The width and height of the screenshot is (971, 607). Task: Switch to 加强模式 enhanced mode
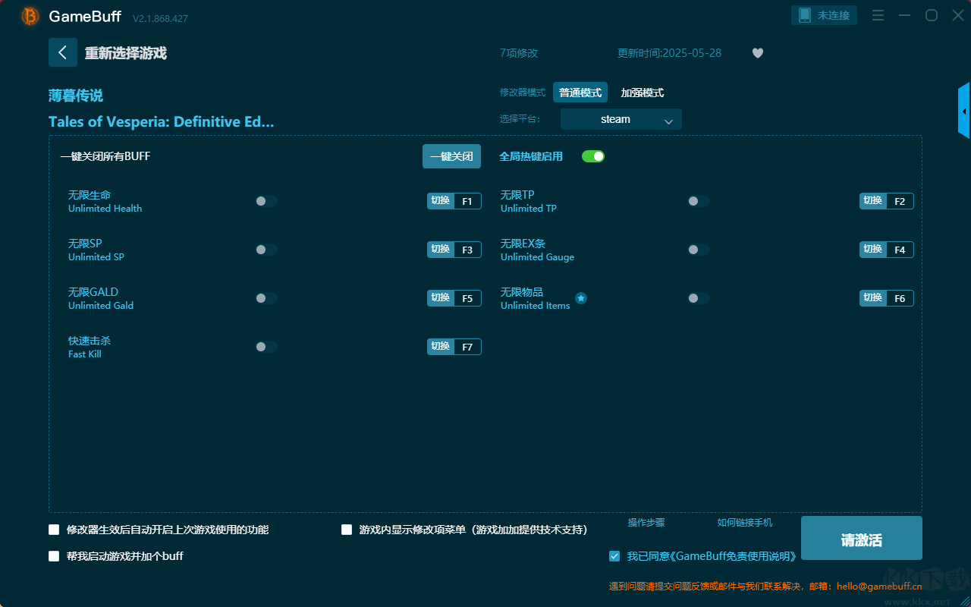pyautogui.click(x=642, y=93)
